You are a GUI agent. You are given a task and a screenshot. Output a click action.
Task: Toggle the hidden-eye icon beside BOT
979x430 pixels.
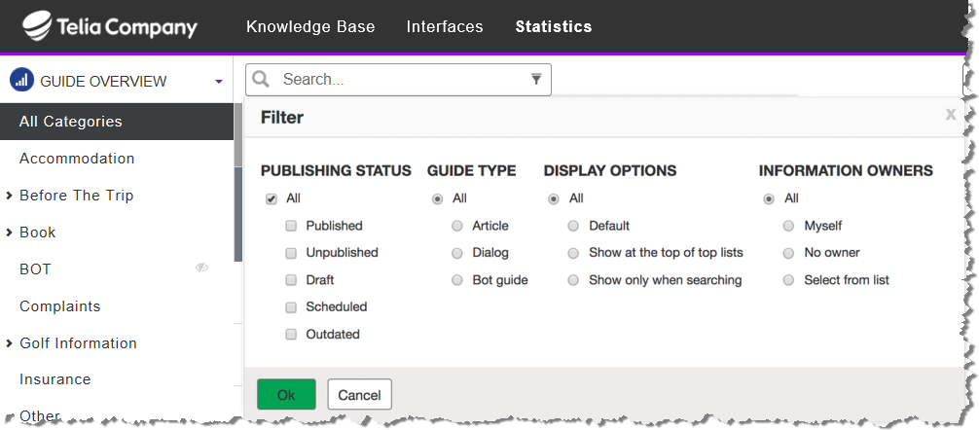201,268
